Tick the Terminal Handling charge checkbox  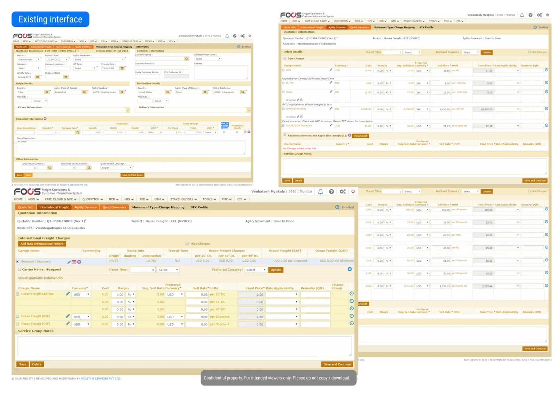point(283,109)
